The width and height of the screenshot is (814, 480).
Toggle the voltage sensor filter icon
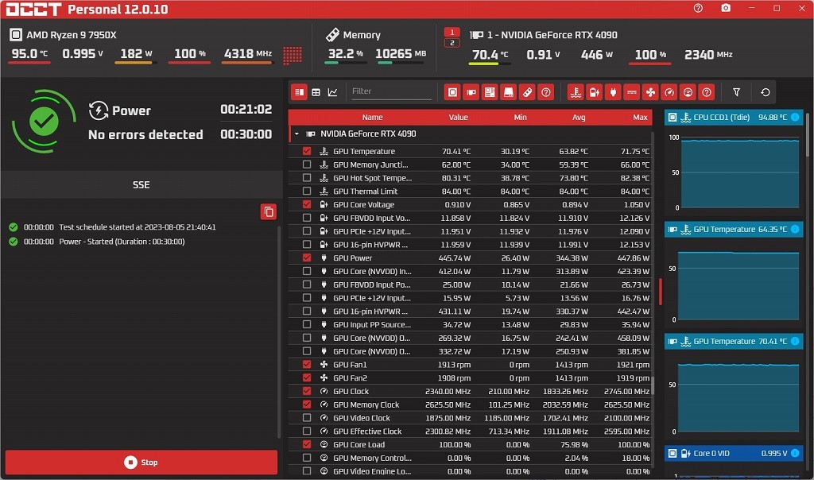pyautogui.click(x=595, y=92)
